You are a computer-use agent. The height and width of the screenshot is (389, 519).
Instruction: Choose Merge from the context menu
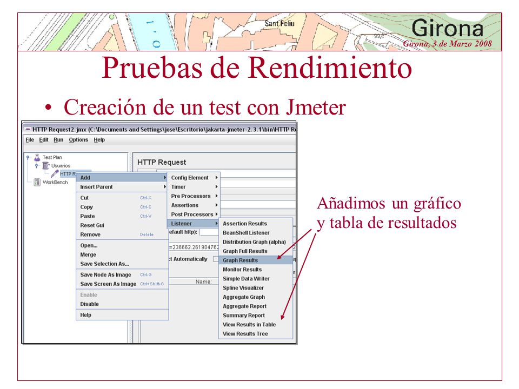[122, 254]
